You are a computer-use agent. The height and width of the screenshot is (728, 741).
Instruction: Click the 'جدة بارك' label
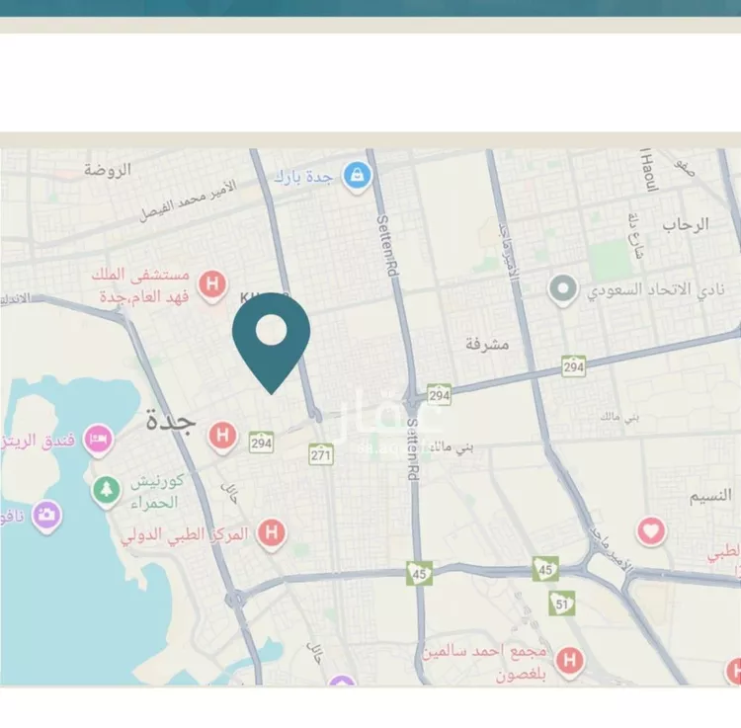click(x=304, y=177)
